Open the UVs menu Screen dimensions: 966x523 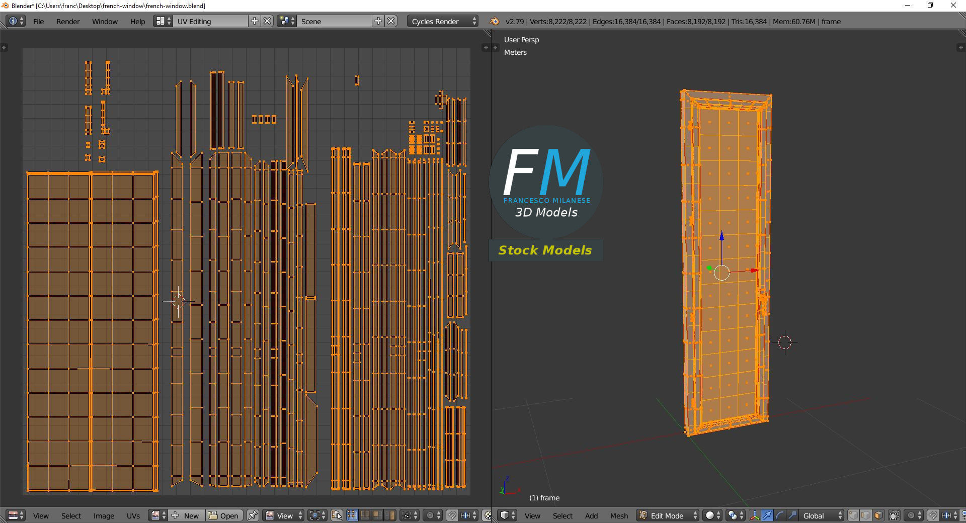click(x=133, y=515)
